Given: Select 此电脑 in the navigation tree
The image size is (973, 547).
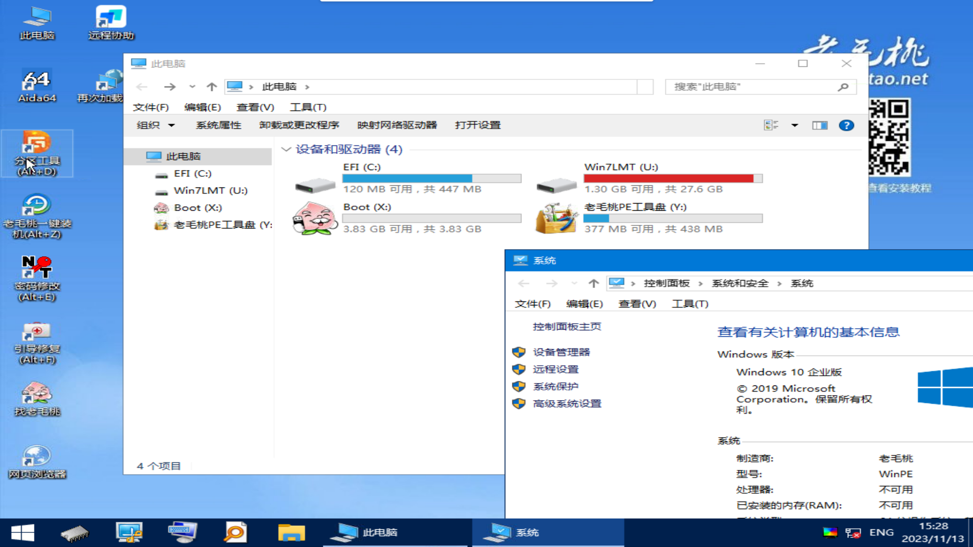Looking at the screenshot, I should click(x=198, y=156).
